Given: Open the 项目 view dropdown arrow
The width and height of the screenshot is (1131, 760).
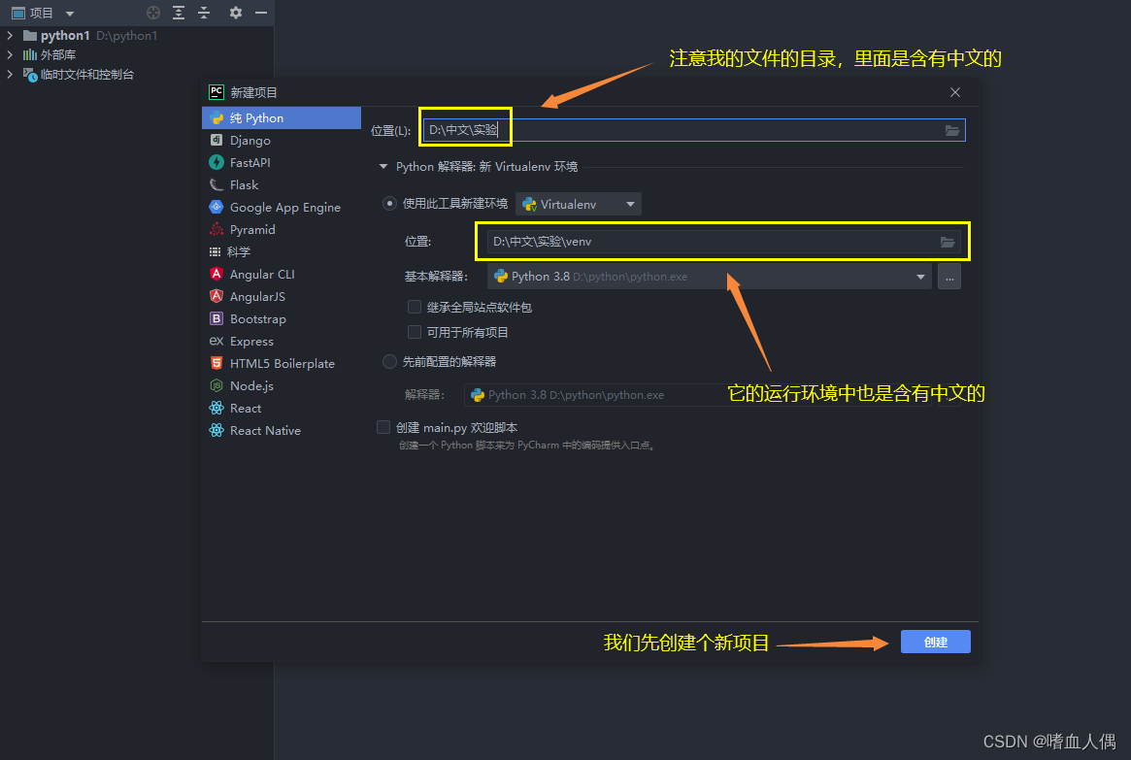Looking at the screenshot, I should tap(70, 14).
